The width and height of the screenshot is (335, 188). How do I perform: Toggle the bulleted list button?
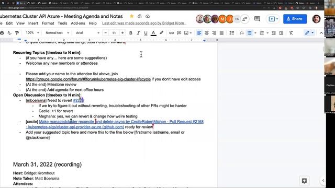pyautogui.click(x=249, y=33)
